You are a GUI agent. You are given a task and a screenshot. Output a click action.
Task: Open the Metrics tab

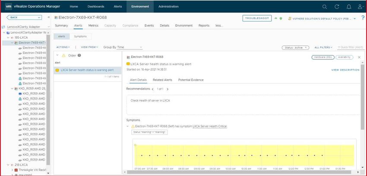click(93, 26)
